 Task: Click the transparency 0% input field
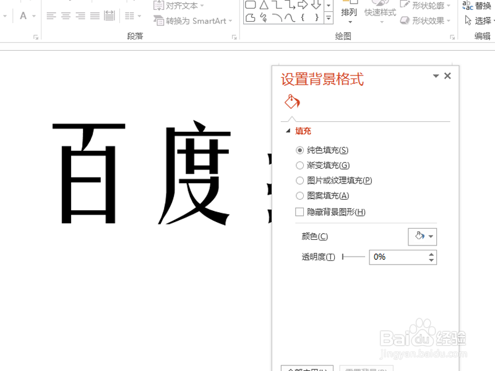click(398, 257)
